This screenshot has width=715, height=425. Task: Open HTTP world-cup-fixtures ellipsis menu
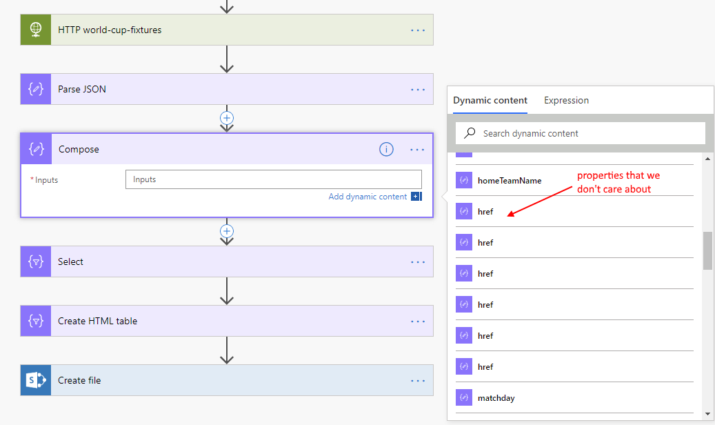(418, 30)
